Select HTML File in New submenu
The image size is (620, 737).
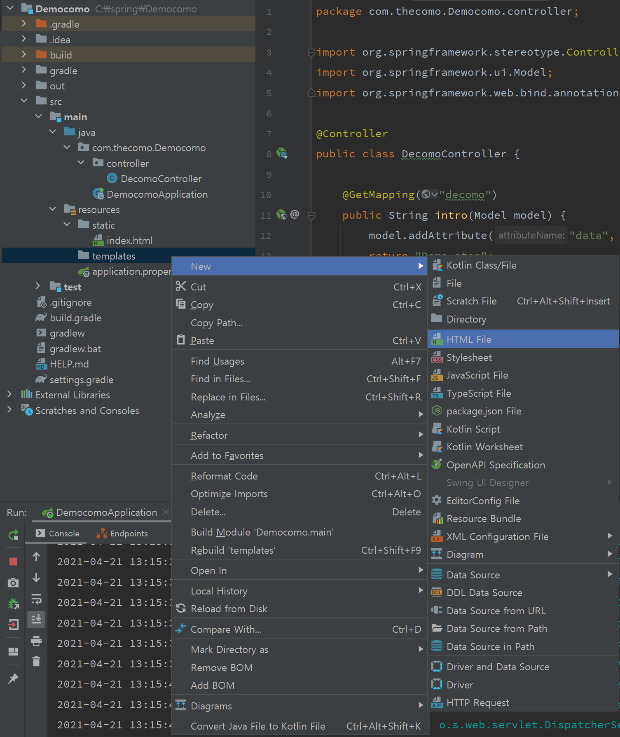tap(523, 339)
